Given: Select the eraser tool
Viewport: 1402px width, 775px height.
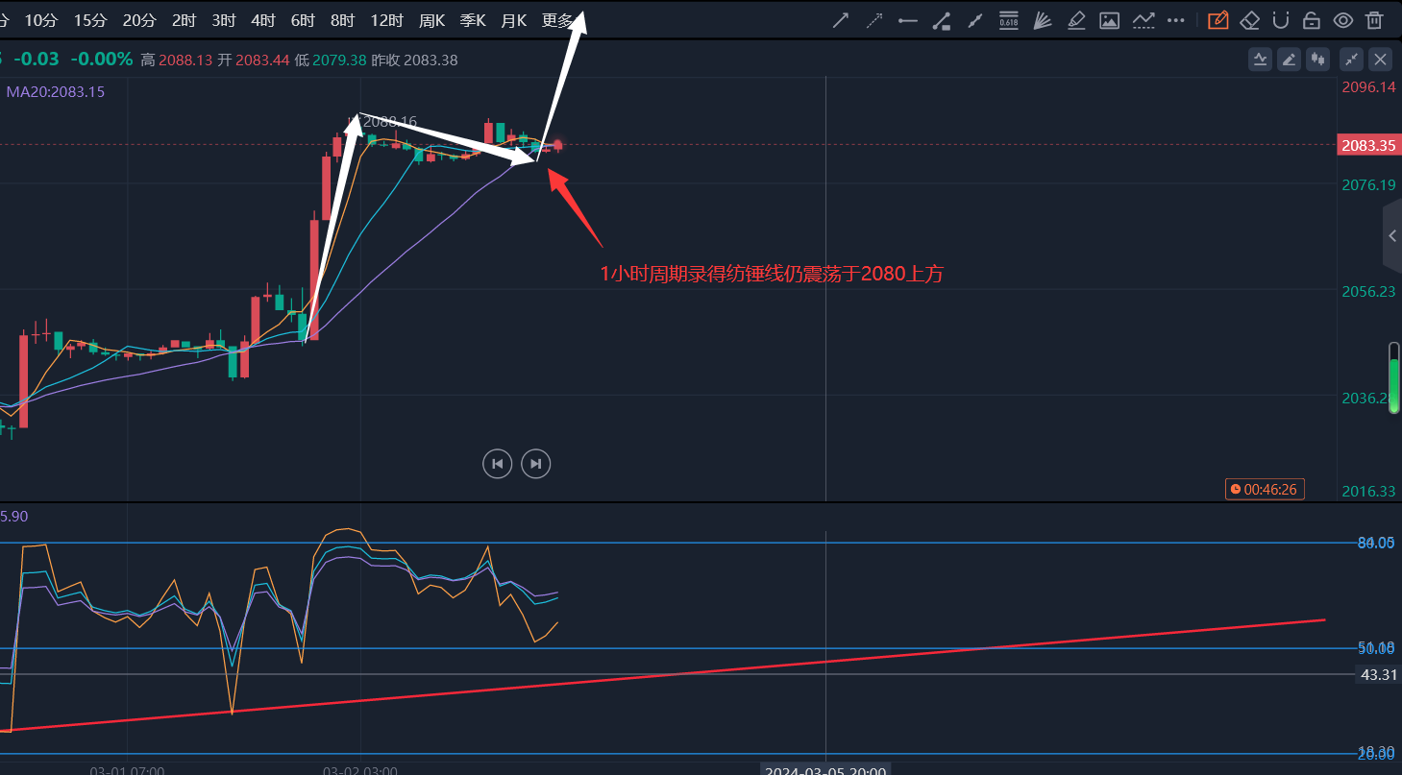Looking at the screenshot, I should pyautogui.click(x=1249, y=20).
